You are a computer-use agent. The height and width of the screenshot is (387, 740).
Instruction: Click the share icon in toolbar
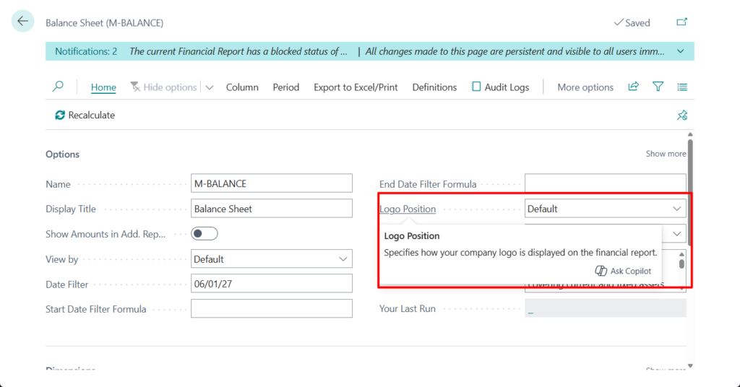point(633,87)
